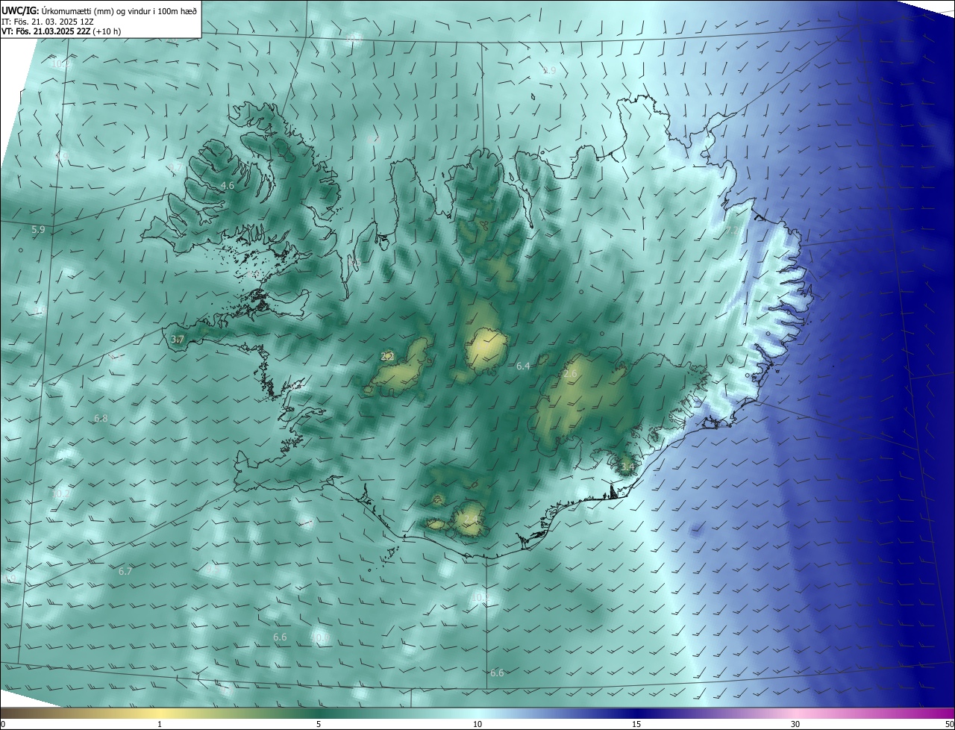Screen dimensions: 955x730
Task: Click the 6.4 value label on the map
Action: coord(523,366)
